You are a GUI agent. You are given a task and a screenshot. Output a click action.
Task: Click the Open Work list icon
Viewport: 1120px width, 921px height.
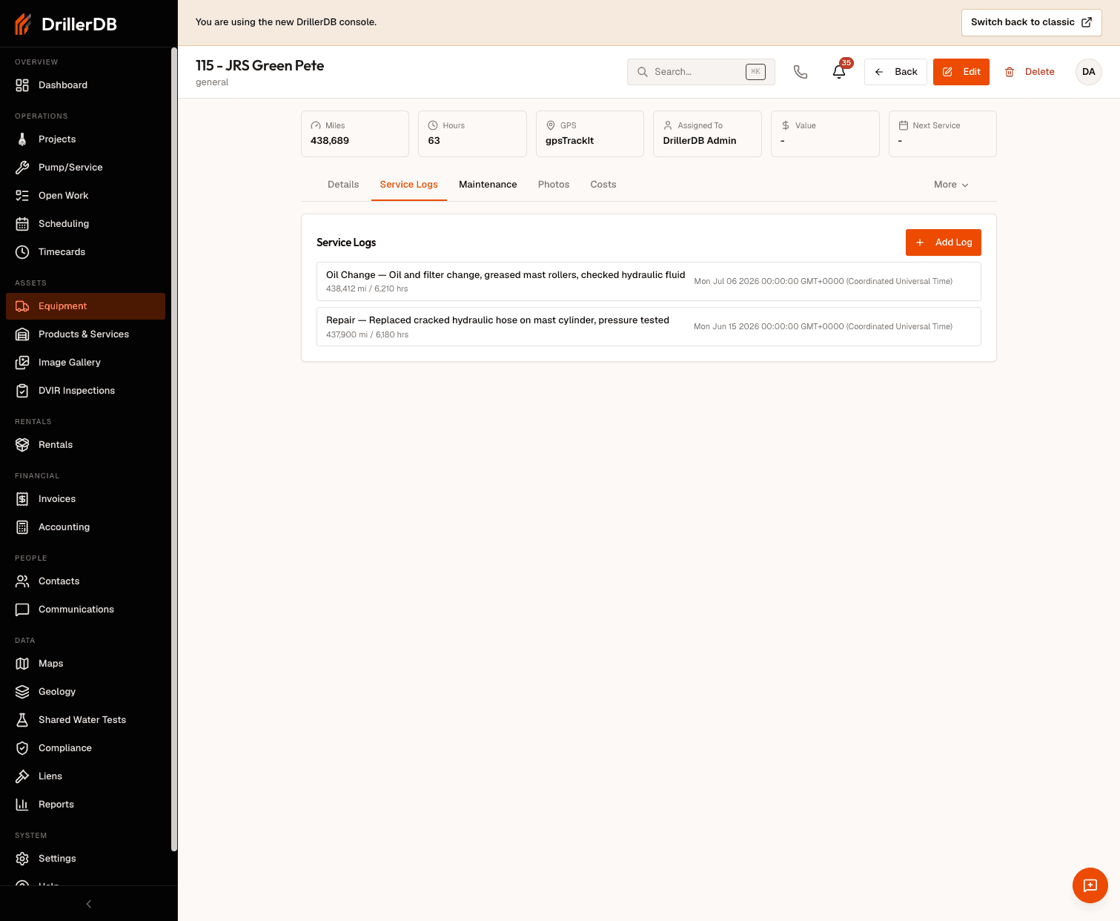[22, 196]
